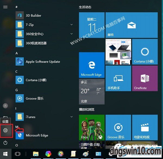Open the 7-Zip folder icon
This screenshot has width=163, height=159.
click(x=20, y=25)
